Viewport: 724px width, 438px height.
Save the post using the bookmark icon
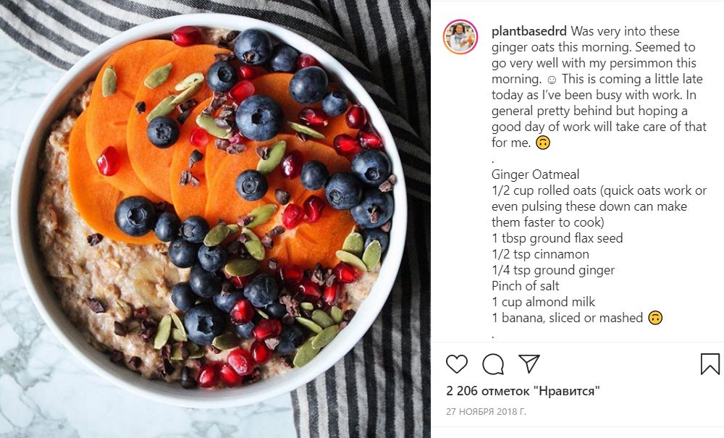pyautogui.click(x=710, y=363)
